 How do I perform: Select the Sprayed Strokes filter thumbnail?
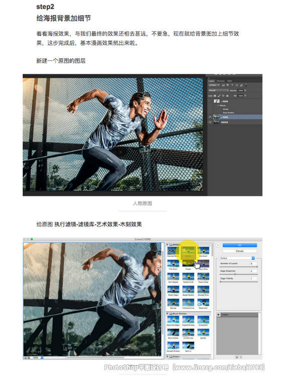173,345
